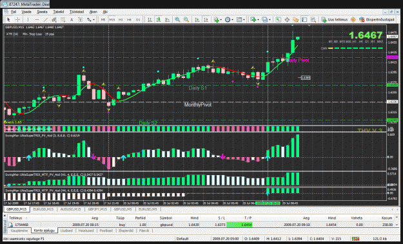
Task: Switch chart to H4 timeframe
Action: tap(129, 19)
